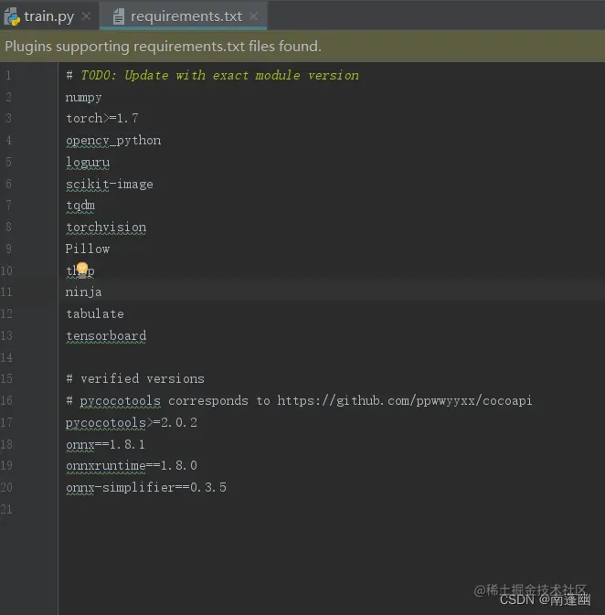
Task: Click the ninja package line
Action: point(83,292)
